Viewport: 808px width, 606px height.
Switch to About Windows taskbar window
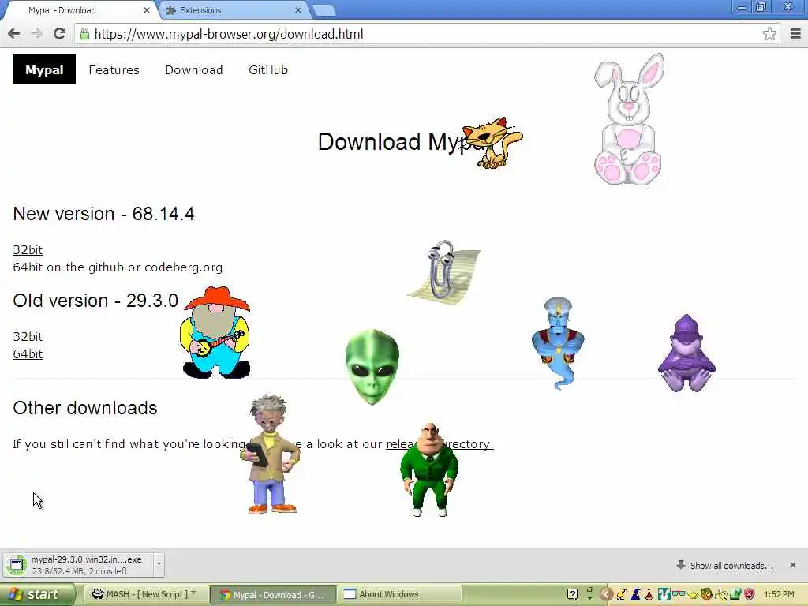(399, 594)
